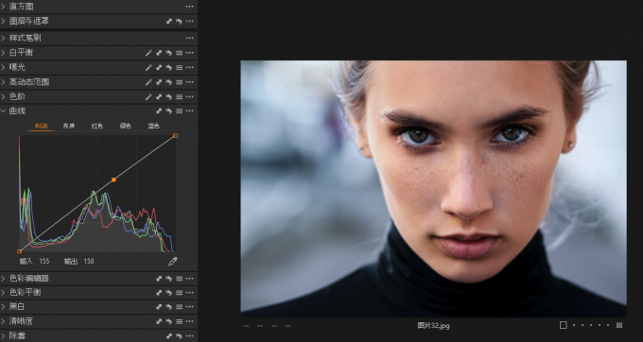Expand the 色彩平衡 panel
643x342 pixels.
pyautogui.click(x=3, y=293)
